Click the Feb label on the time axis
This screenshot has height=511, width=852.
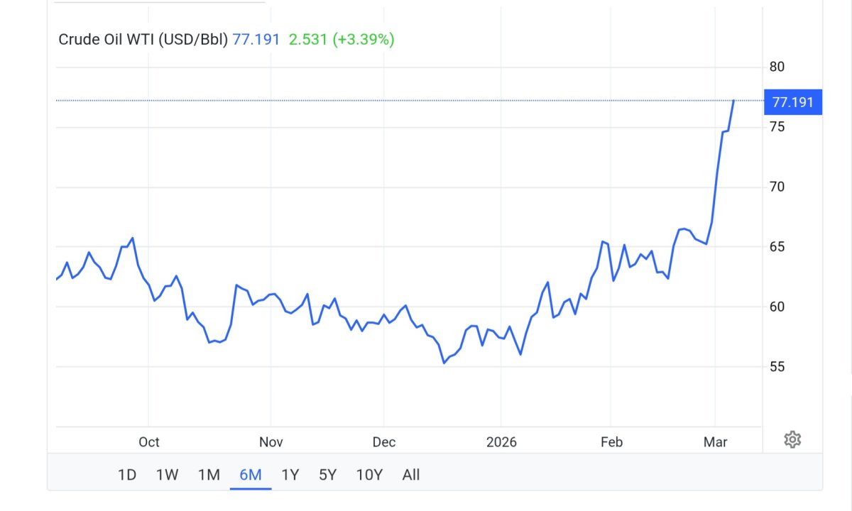pyautogui.click(x=611, y=442)
